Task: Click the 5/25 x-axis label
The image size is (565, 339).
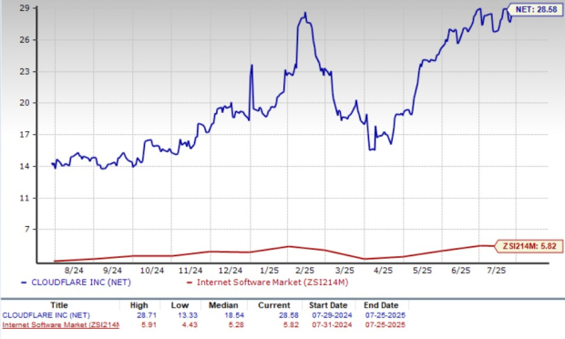Action: pos(422,270)
